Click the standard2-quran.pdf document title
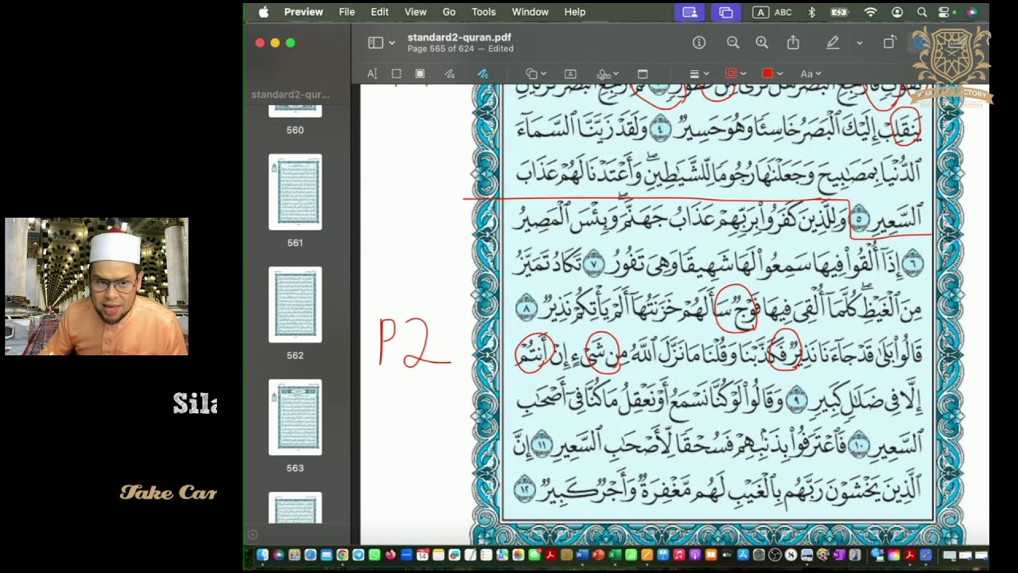Viewport: 1018px width, 573px height. tap(459, 37)
